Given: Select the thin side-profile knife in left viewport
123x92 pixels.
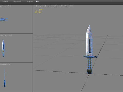Looking at the screenshot, I should [5, 78].
